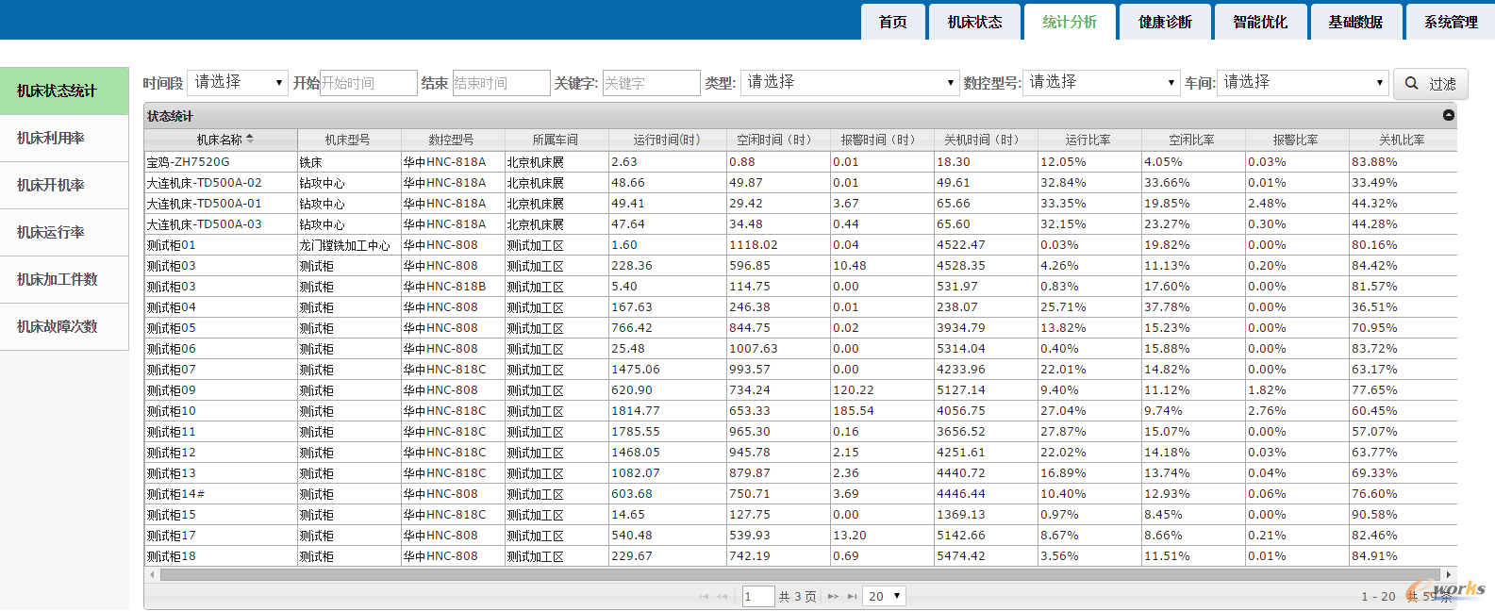The image size is (1495, 611).
Task: Go to the 智能优化 tab
Action: 1260,22
